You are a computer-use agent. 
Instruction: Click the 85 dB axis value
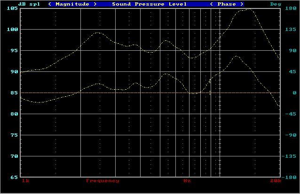click(14, 93)
